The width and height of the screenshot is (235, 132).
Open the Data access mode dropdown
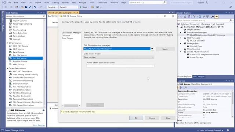coord(153,57)
